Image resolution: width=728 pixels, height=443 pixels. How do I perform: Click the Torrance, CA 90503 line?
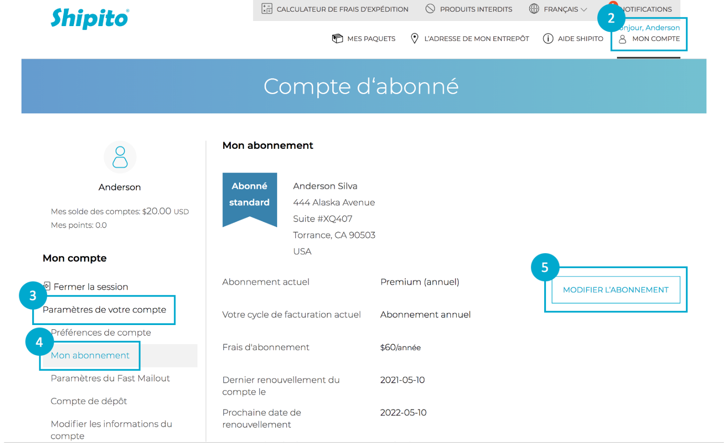(x=334, y=235)
